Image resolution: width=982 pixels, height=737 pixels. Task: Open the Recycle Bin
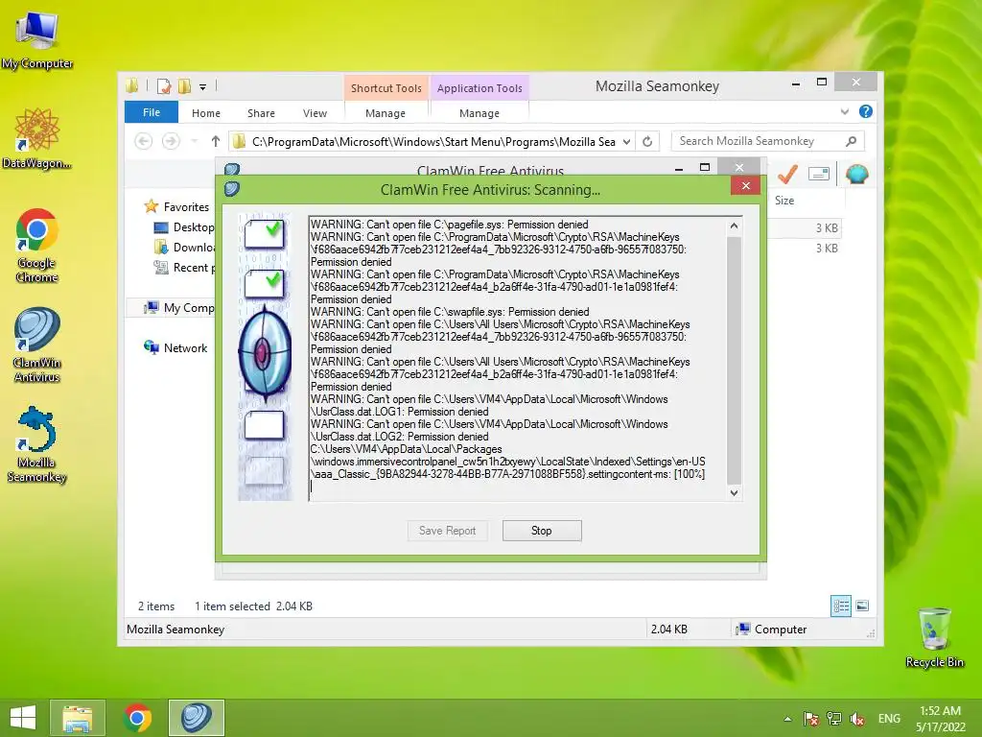(934, 637)
